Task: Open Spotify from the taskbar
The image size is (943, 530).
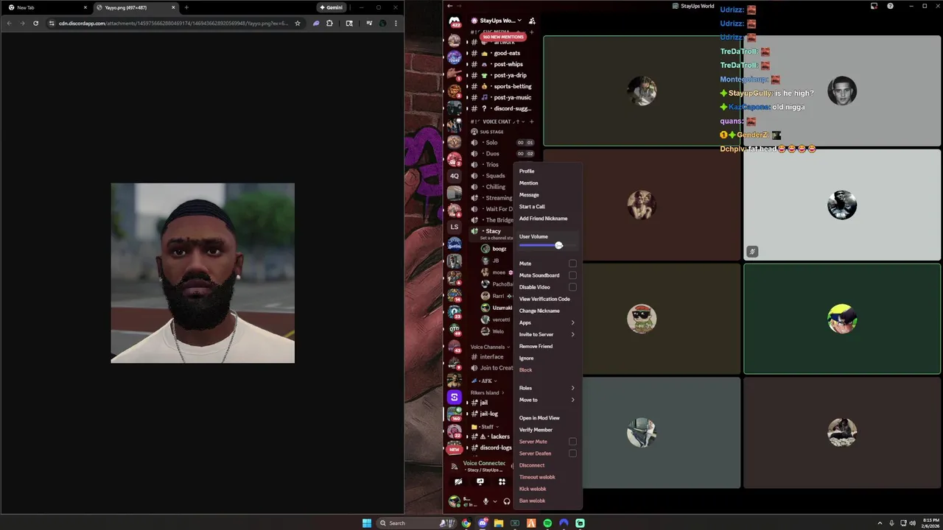Action: click(x=547, y=523)
